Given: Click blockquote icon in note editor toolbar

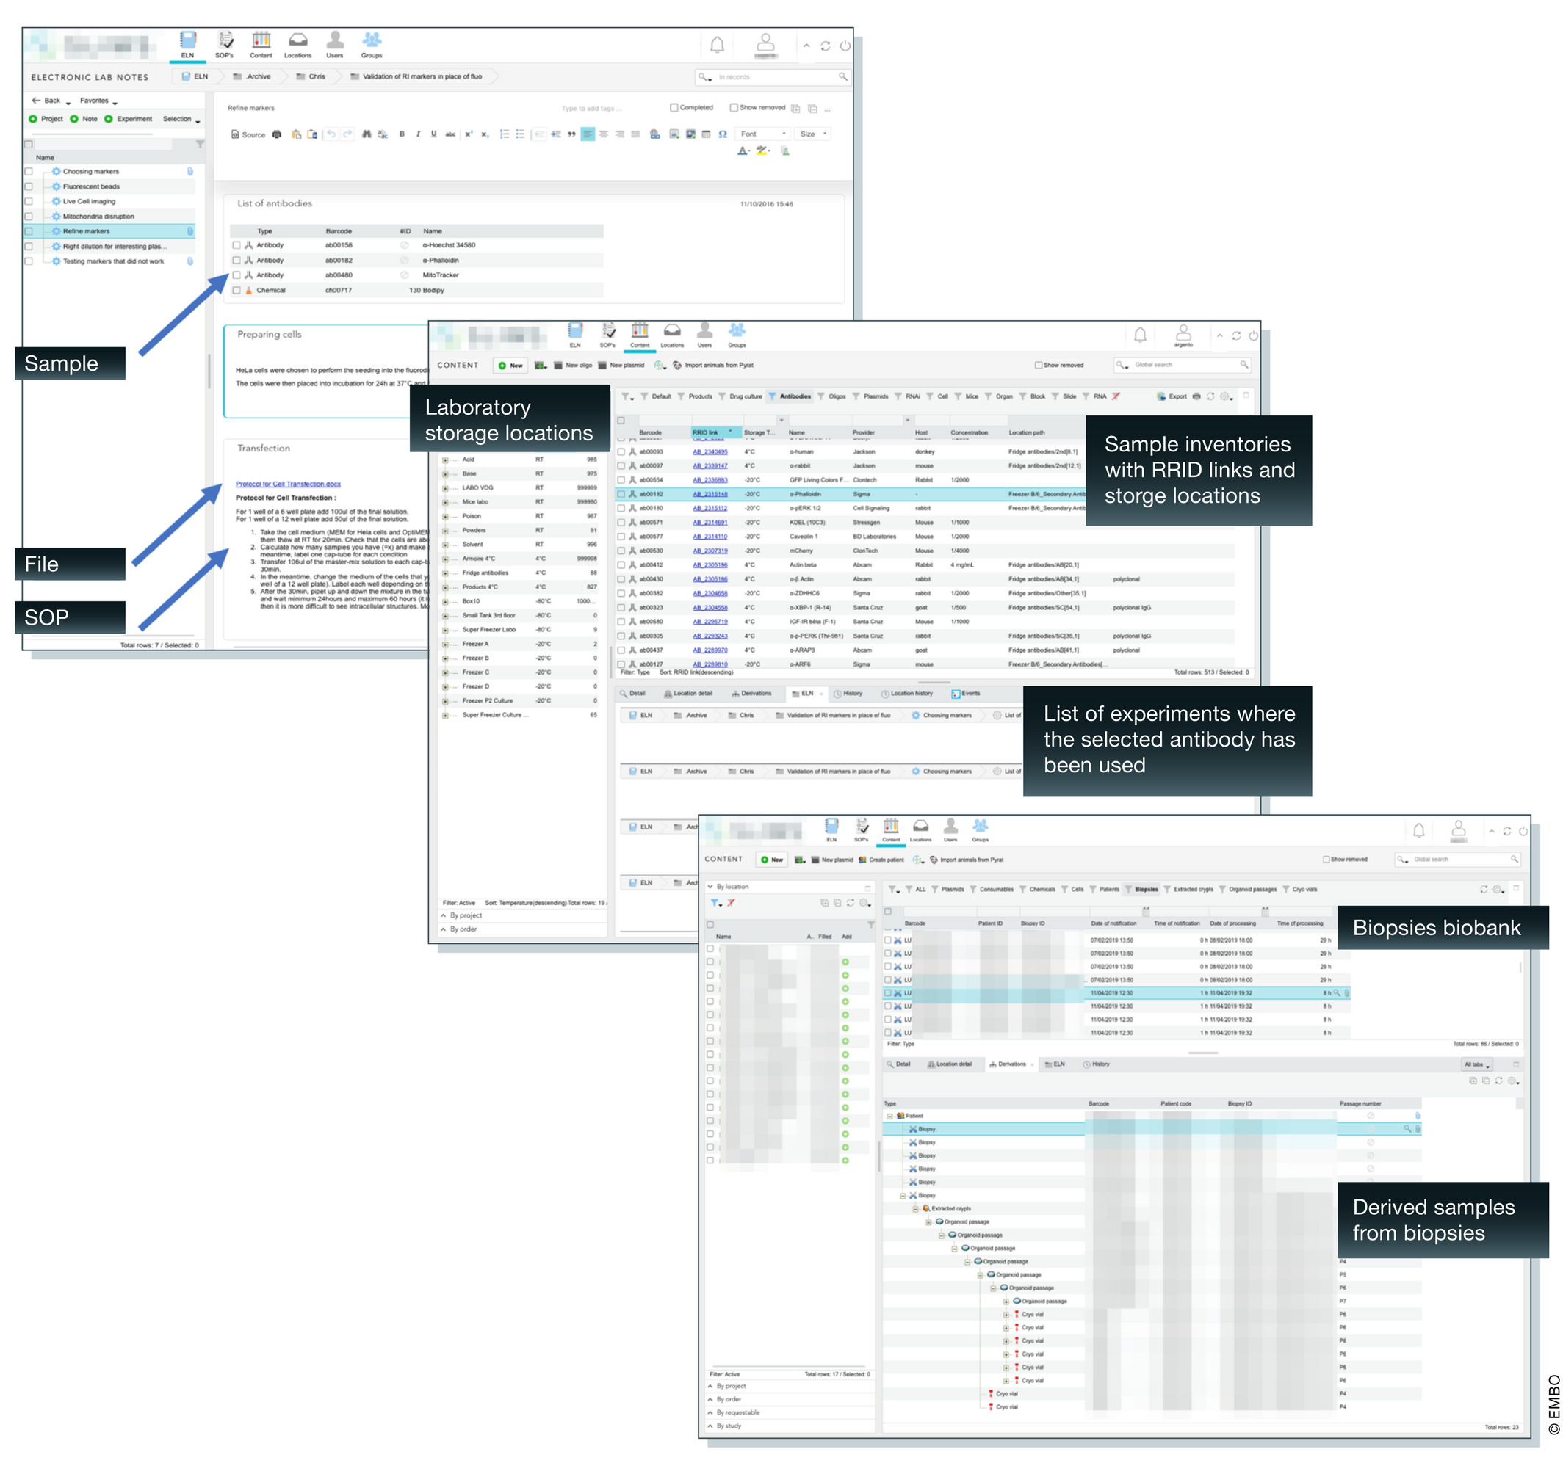Looking at the screenshot, I should 571,134.
